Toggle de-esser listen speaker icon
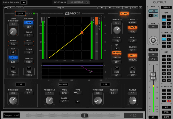Screen dimensions: 173x119 (x=78, y=101)
